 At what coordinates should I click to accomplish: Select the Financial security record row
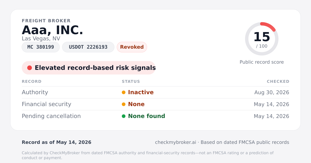(155, 104)
